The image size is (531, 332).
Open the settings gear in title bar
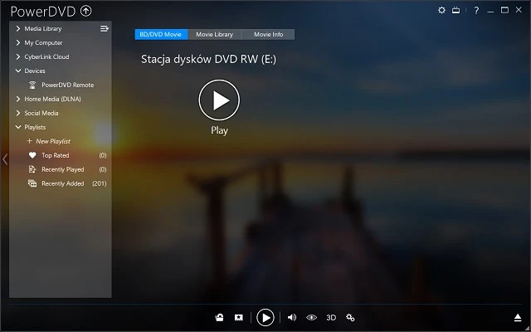click(441, 10)
